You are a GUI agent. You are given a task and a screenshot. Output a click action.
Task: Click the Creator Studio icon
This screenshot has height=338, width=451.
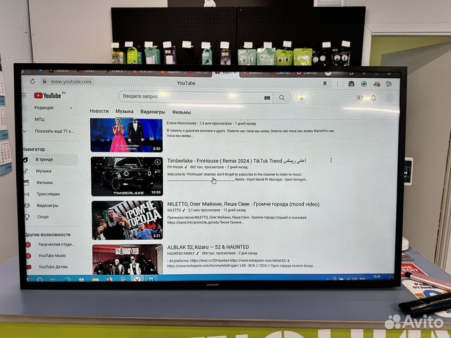click(x=28, y=245)
